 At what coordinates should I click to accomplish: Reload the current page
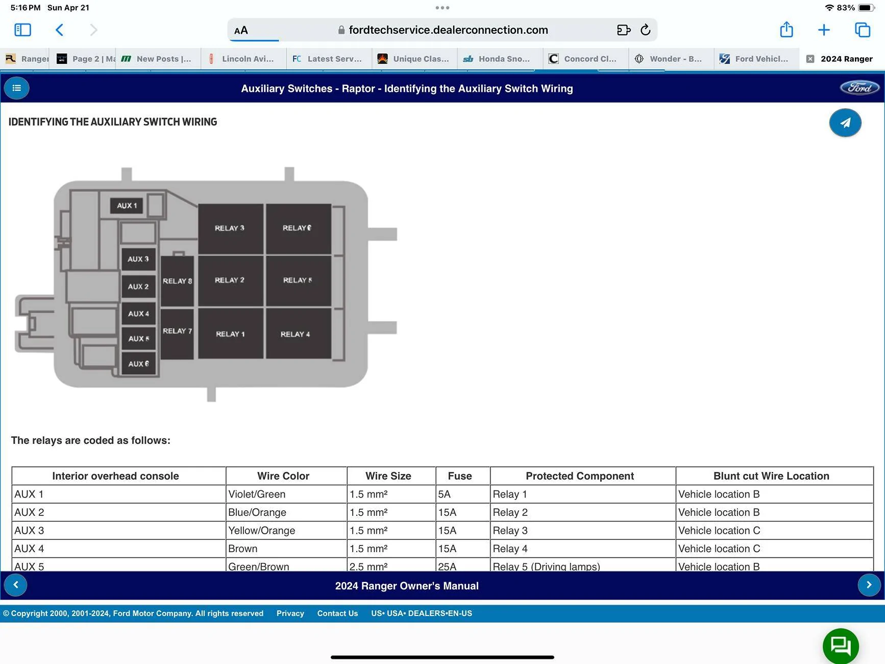[645, 30]
